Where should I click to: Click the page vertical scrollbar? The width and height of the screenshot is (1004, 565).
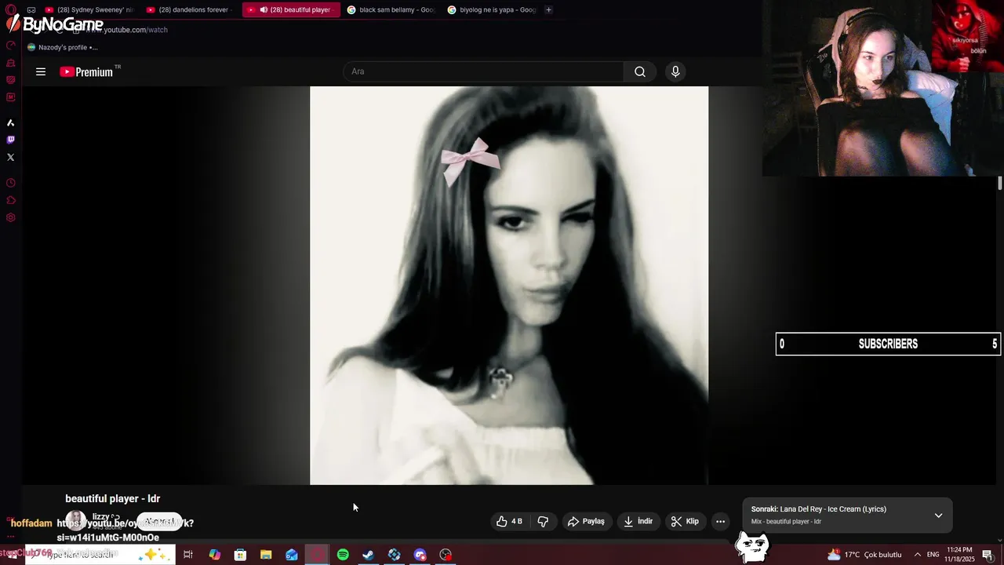tap(1000, 183)
